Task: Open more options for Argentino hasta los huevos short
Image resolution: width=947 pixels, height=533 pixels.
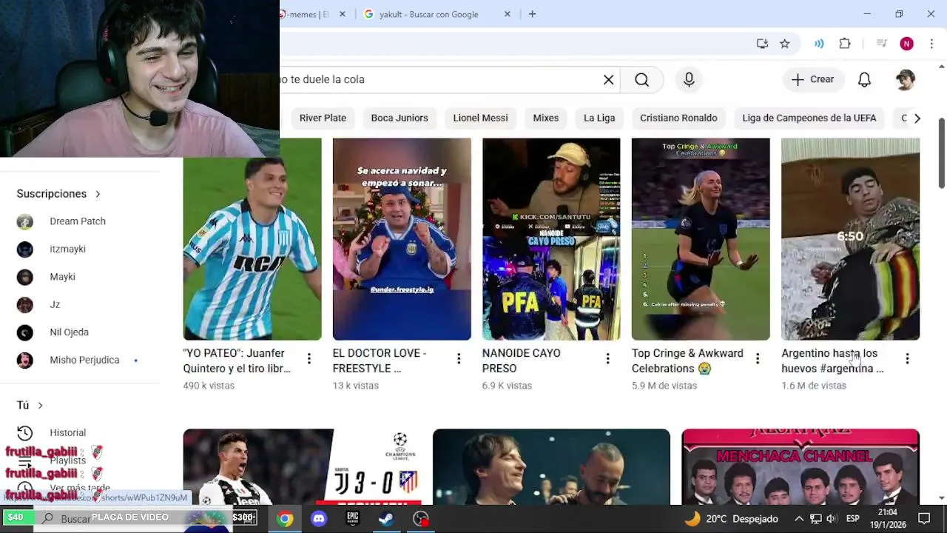Action: point(907,359)
